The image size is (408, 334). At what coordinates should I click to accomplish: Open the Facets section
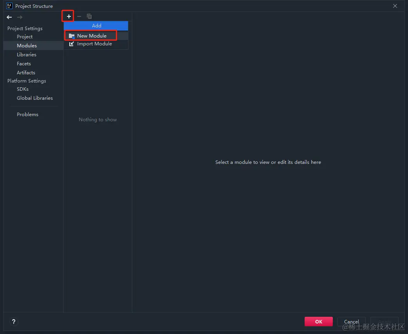click(x=23, y=64)
